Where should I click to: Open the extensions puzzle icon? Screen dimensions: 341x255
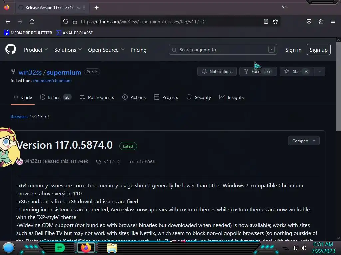321,22
